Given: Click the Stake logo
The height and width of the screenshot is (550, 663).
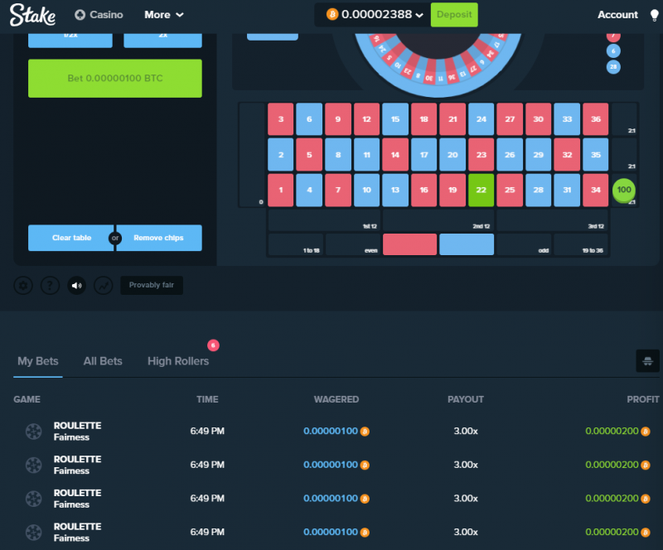Looking at the screenshot, I should [x=32, y=15].
